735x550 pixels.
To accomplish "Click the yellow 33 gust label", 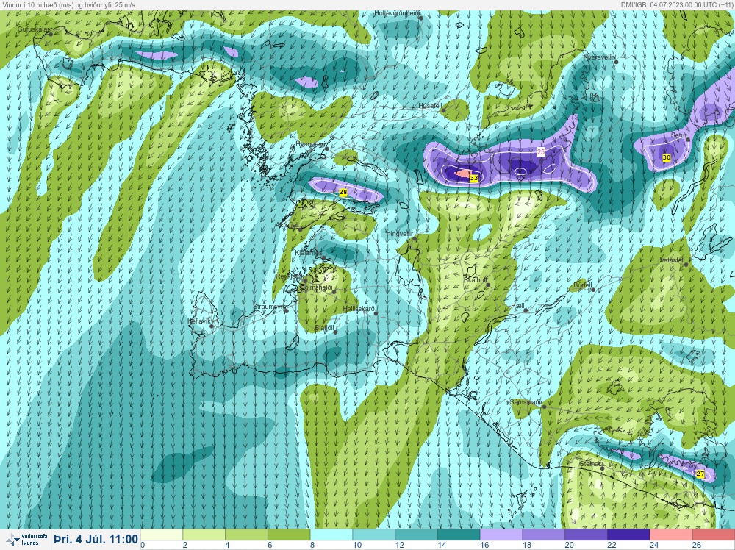I will pos(474,178).
